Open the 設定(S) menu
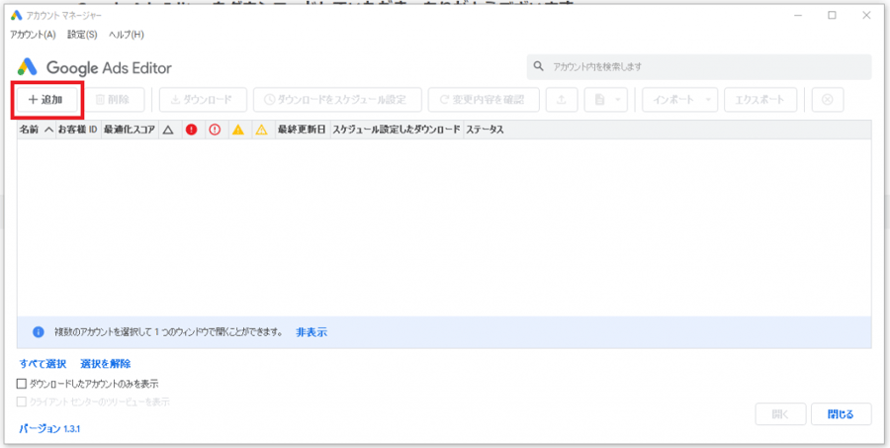This screenshot has width=890, height=448. pyautogui.click(x=82, y=35)
